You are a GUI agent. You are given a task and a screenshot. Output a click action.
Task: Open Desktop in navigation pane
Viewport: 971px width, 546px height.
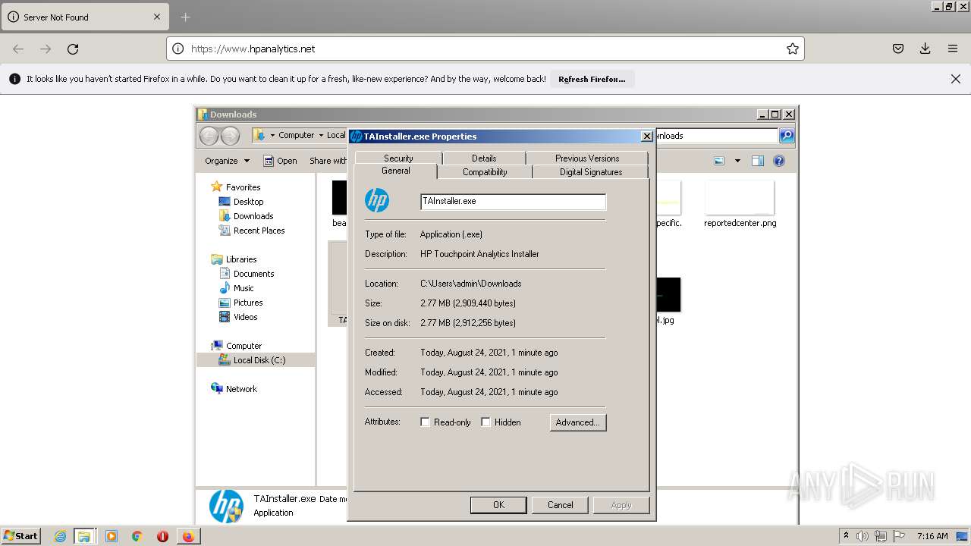click(x=248, y=202)
